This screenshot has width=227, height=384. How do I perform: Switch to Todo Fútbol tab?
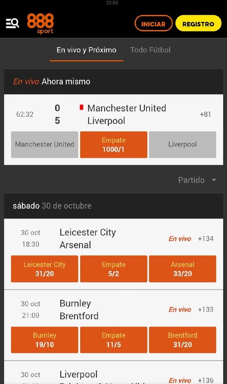[x=150, y=50]
